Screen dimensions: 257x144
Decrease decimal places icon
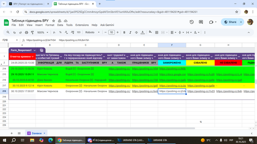[x=66, y=32]
